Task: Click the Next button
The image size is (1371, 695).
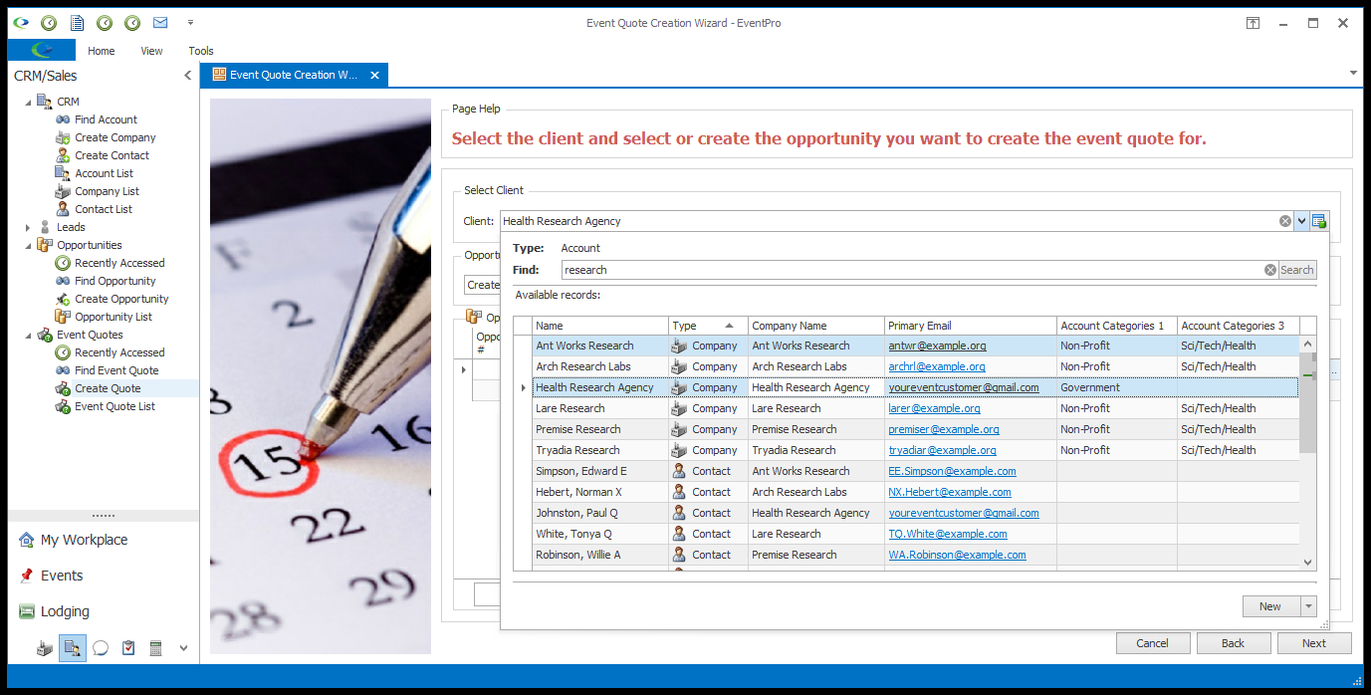Action: click(x=1314, y=643)
